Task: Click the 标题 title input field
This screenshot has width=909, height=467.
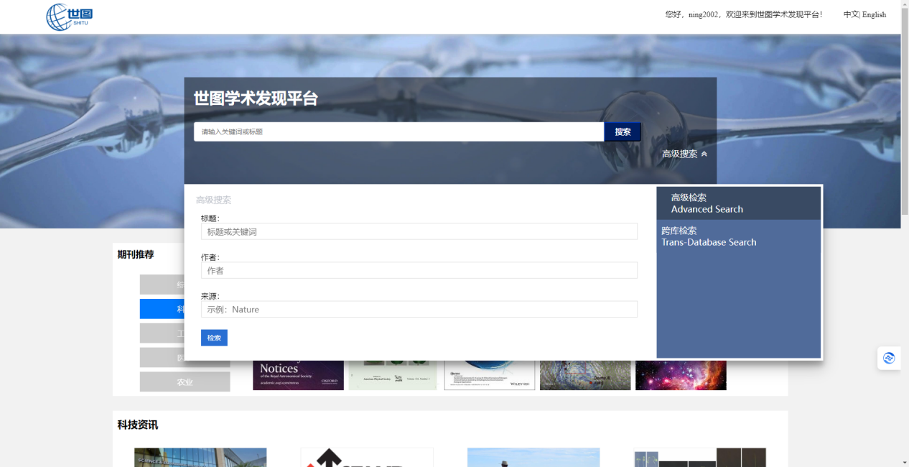Action: click(419, 231)
